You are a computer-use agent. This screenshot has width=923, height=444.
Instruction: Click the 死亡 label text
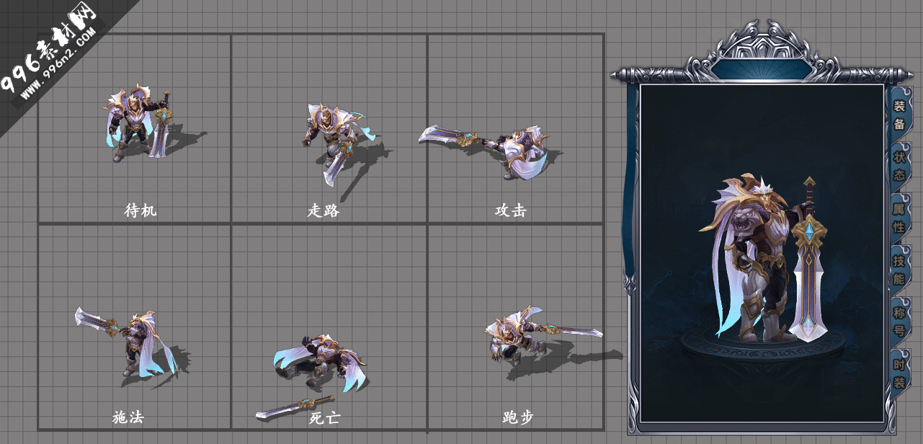click(x=324, y=417)
